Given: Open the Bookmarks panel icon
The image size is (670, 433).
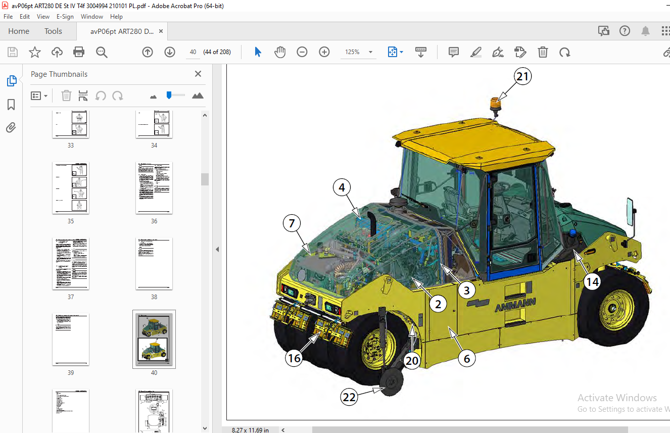Looking at the screenshot, I should click(x=11, y=105).
